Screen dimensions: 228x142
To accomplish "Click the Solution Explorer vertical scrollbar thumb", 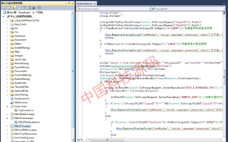I will pyautogui.click(x=73, y=71).
